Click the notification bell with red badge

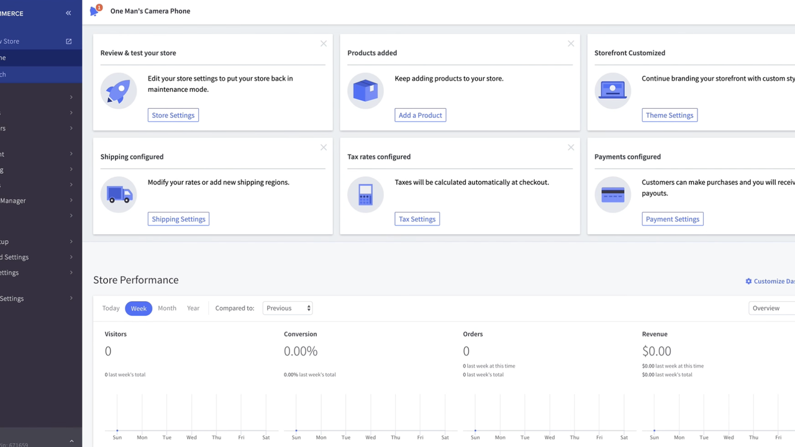(94, 11)
